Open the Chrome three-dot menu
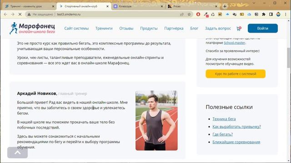The image size is (291, 163). (x=286, y=14)
